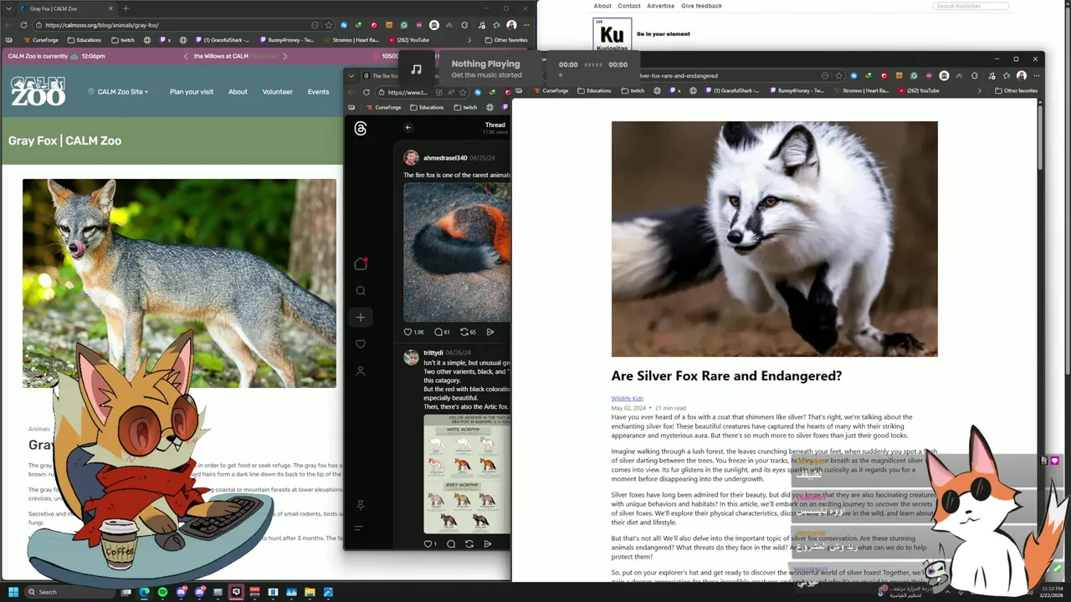Screen dimensions: 1071x602
Task: Open the Windows Start menu
Action: 13,592
